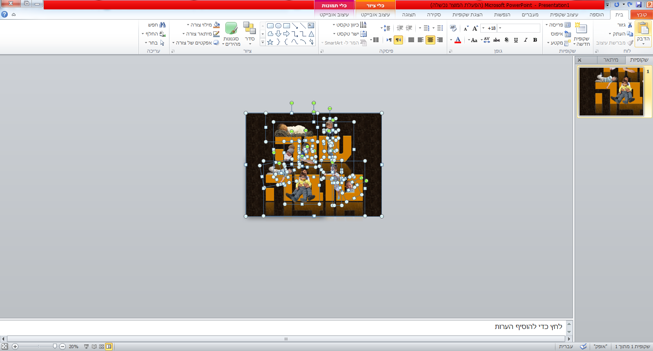Click the Decrease Font Size icon
Viewport: 653px width, 351px height.
click(466, 28)
